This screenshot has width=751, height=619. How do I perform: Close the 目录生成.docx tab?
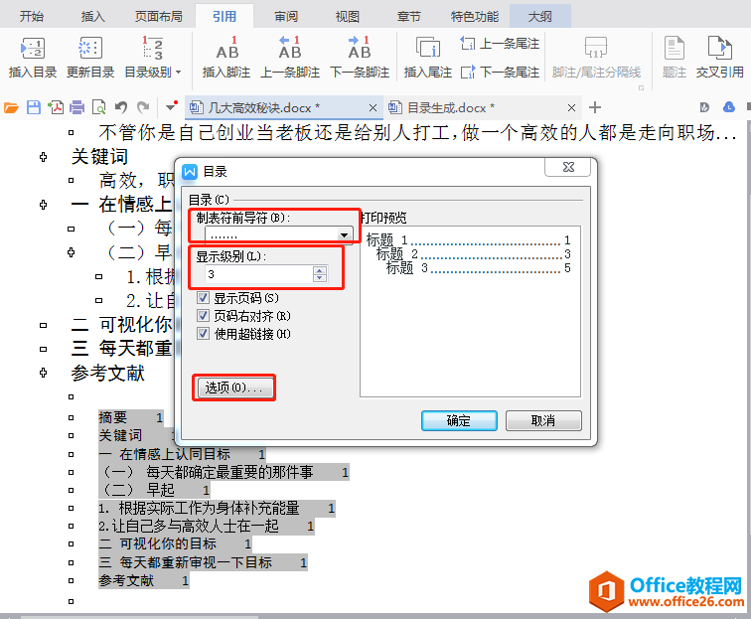point(571,108)
